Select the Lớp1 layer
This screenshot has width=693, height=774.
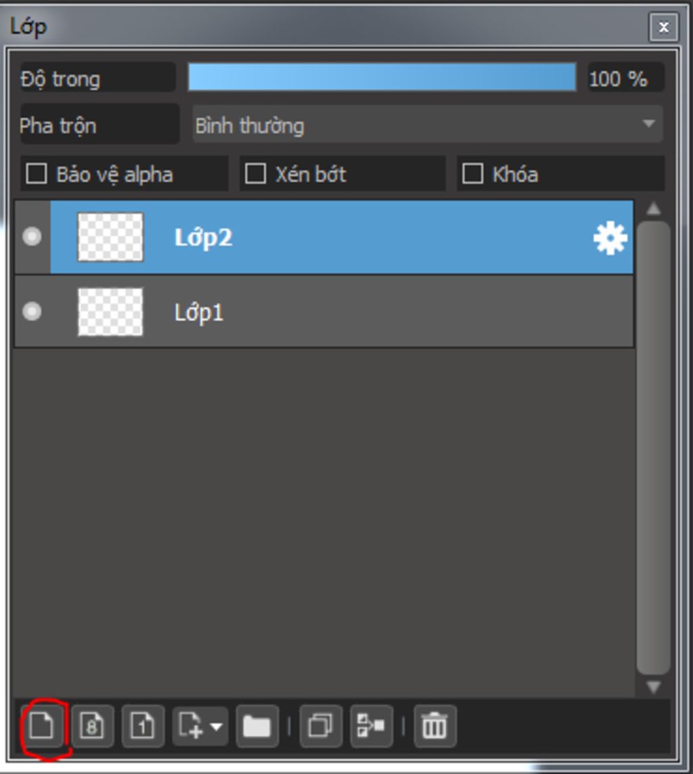click(324, 311)
